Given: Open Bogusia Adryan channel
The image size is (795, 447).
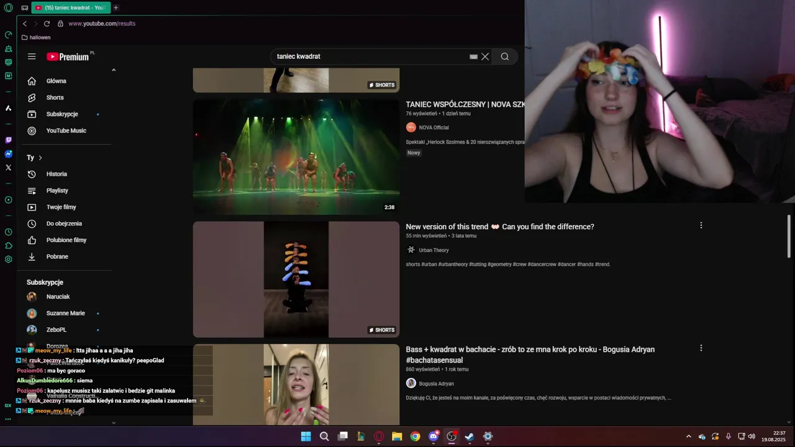Looking at the screenshot, I should (x=436, y=384).
